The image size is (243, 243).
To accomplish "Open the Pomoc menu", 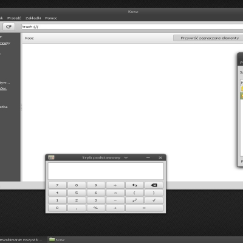I will [51, 18].
